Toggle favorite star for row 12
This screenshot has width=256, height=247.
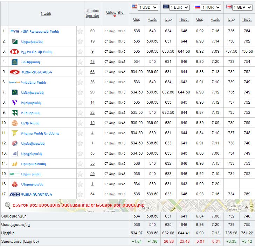(x=80, y=143)
